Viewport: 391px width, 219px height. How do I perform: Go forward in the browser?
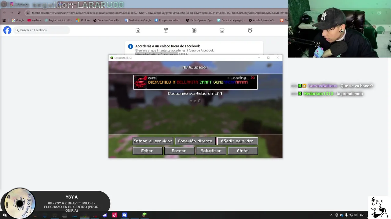pos(12,13)
